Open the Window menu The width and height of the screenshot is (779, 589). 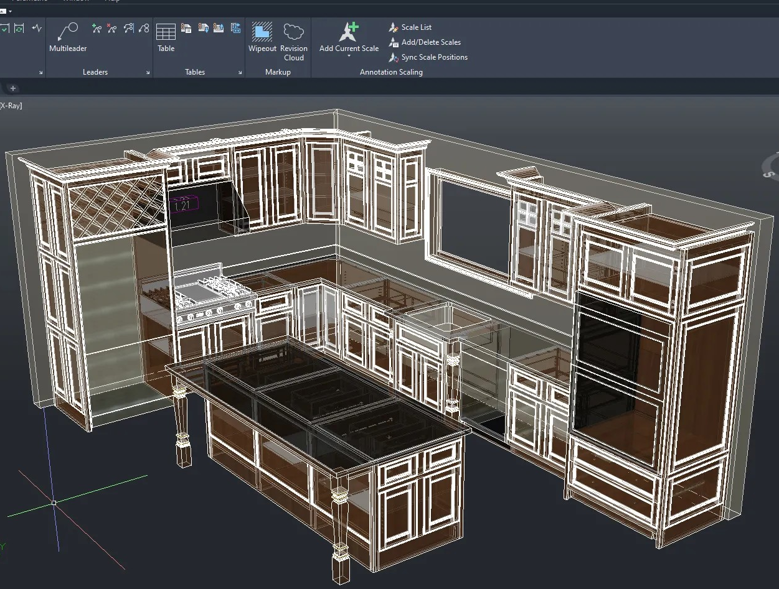click(75, 2)
